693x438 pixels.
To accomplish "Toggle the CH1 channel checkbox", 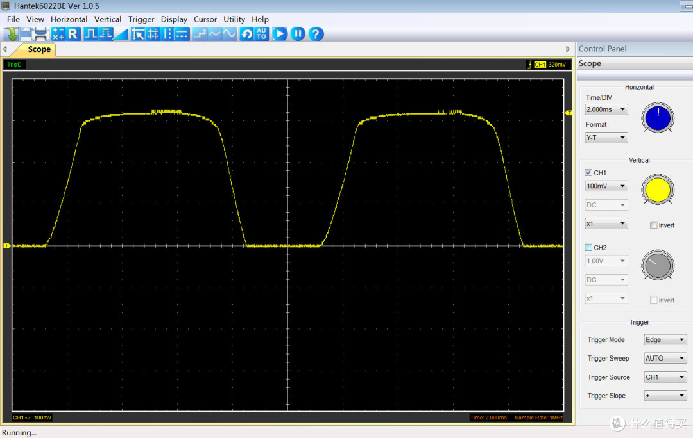I will point(588,172).
